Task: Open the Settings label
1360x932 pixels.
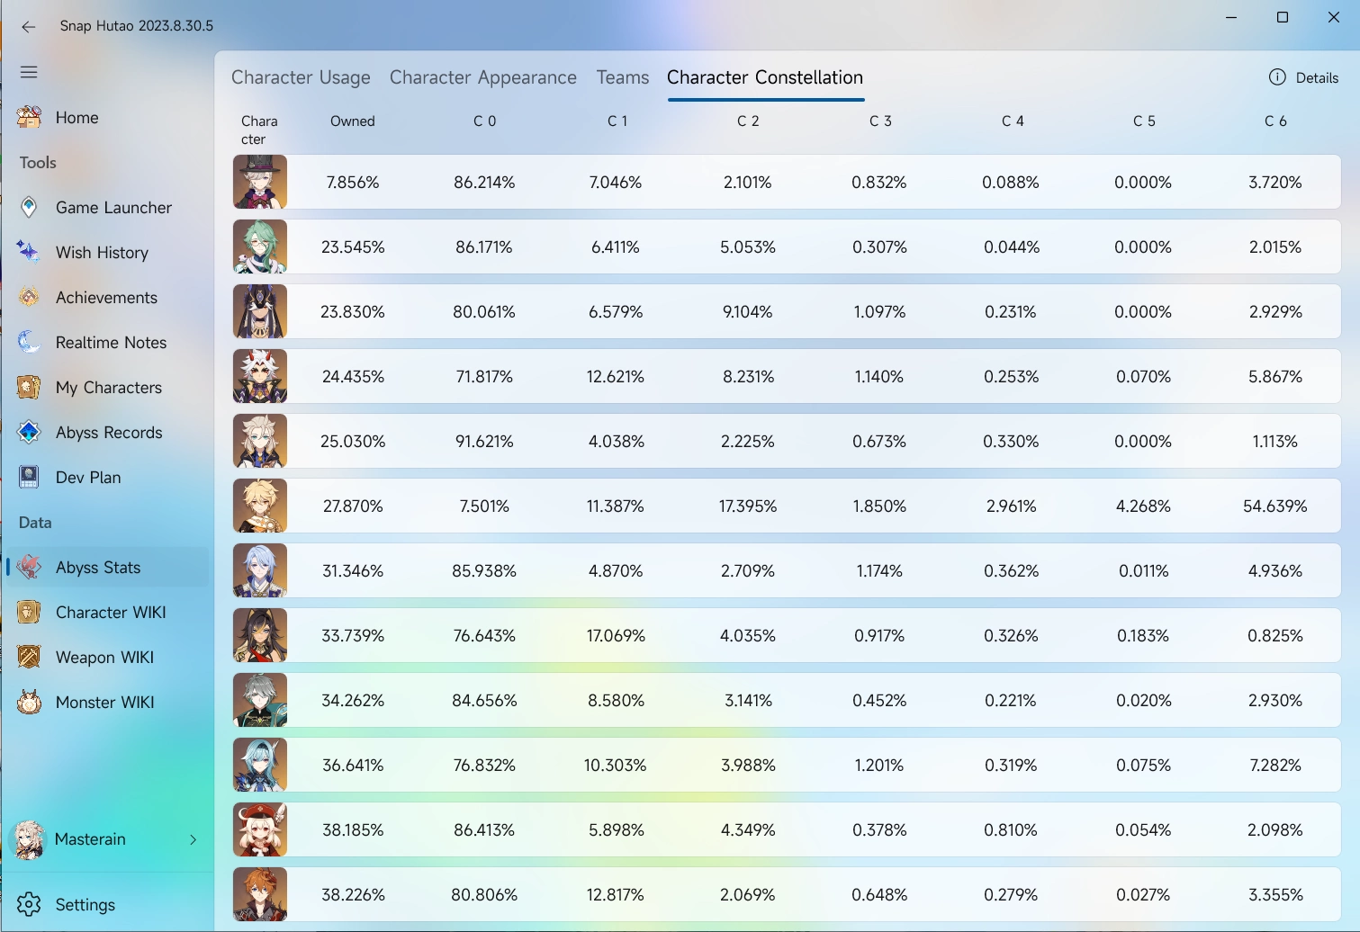Action: coord(86,905)
